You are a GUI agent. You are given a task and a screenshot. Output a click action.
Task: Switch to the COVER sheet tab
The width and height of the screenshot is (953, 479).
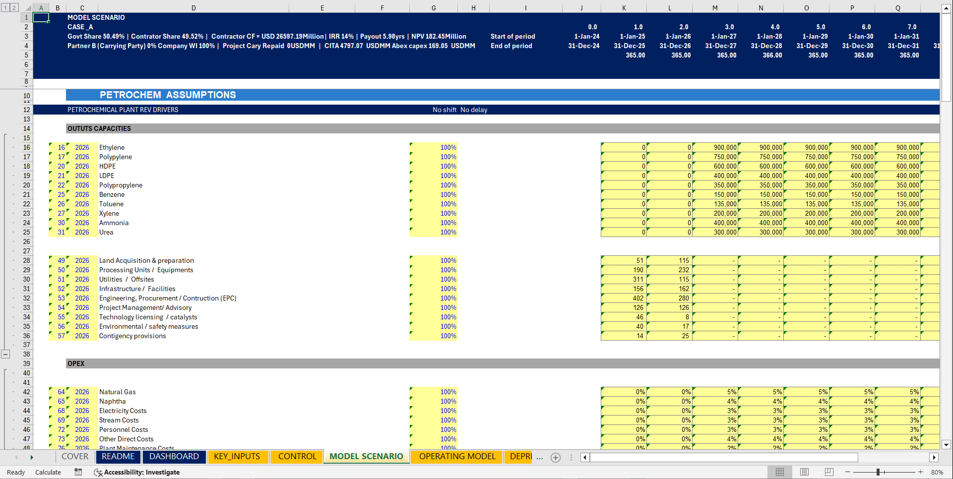click(x=74, y=456)
